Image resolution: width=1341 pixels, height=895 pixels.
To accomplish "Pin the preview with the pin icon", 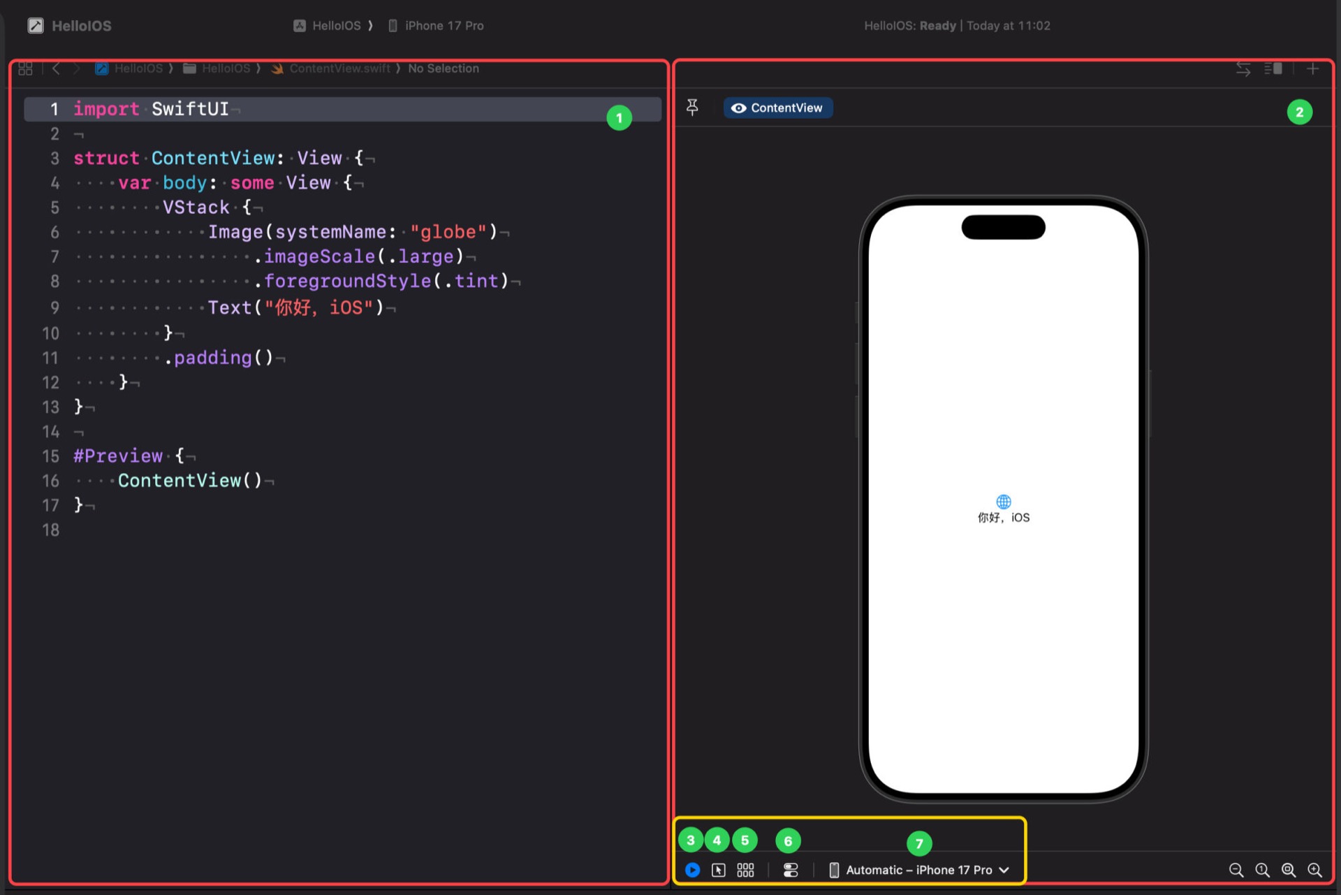I will 692,107.
